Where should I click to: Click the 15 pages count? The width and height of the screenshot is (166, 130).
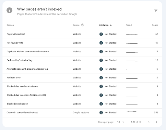pos(157,60)
